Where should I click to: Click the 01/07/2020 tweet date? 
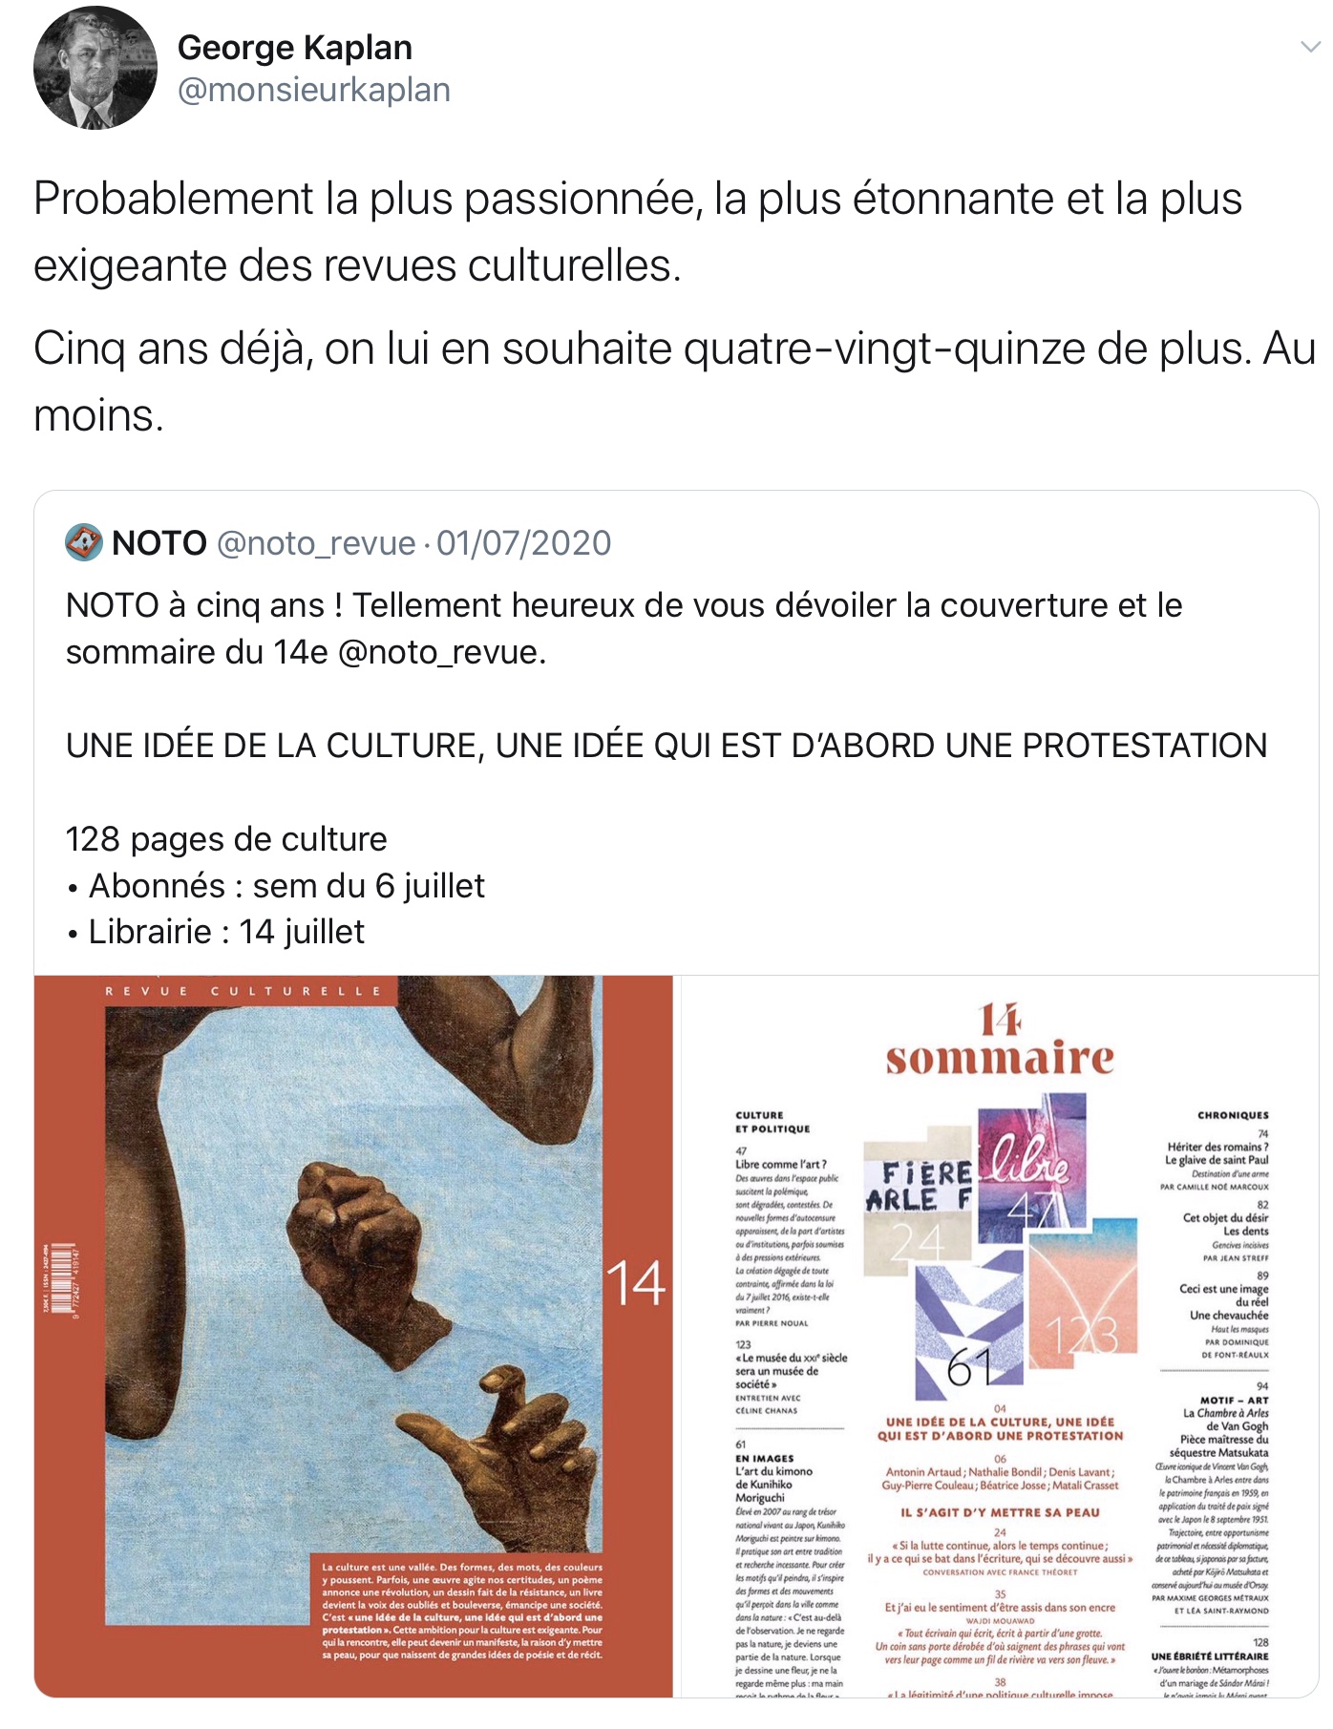click(523, 543)
